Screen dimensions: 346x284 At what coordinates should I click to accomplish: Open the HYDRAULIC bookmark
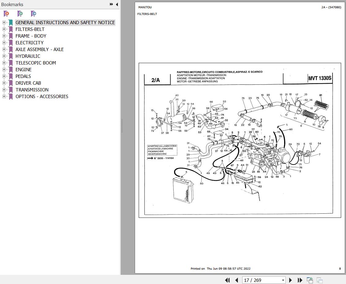pyautogui.click(x=28, y=56)
